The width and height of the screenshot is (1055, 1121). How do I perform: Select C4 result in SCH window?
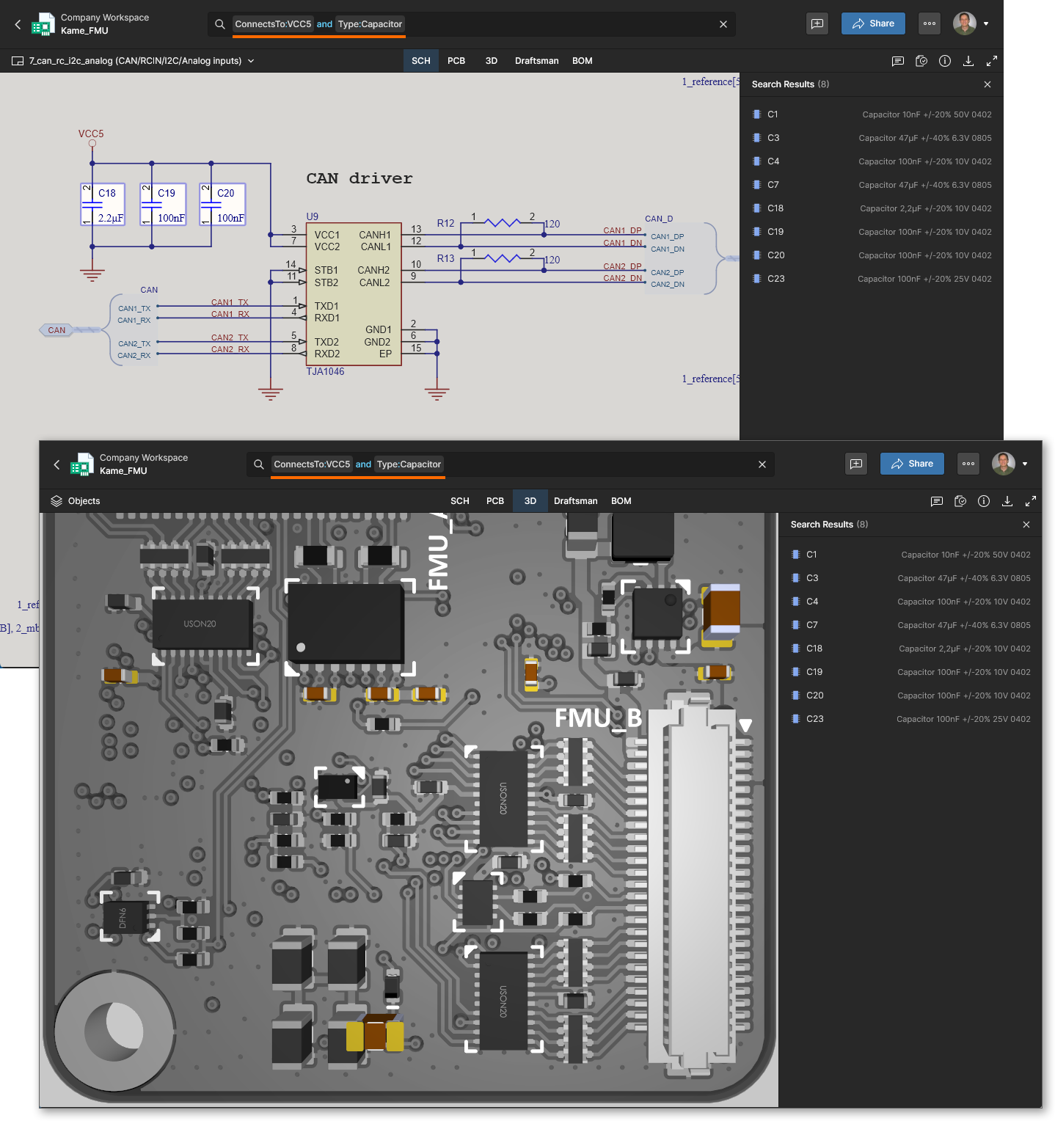tap(872, 161)
